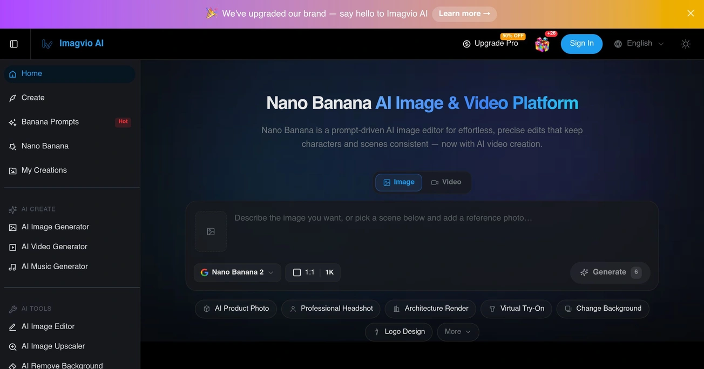Open Upgrade Pro
704x369 pixels.
[x=490, y=44]
